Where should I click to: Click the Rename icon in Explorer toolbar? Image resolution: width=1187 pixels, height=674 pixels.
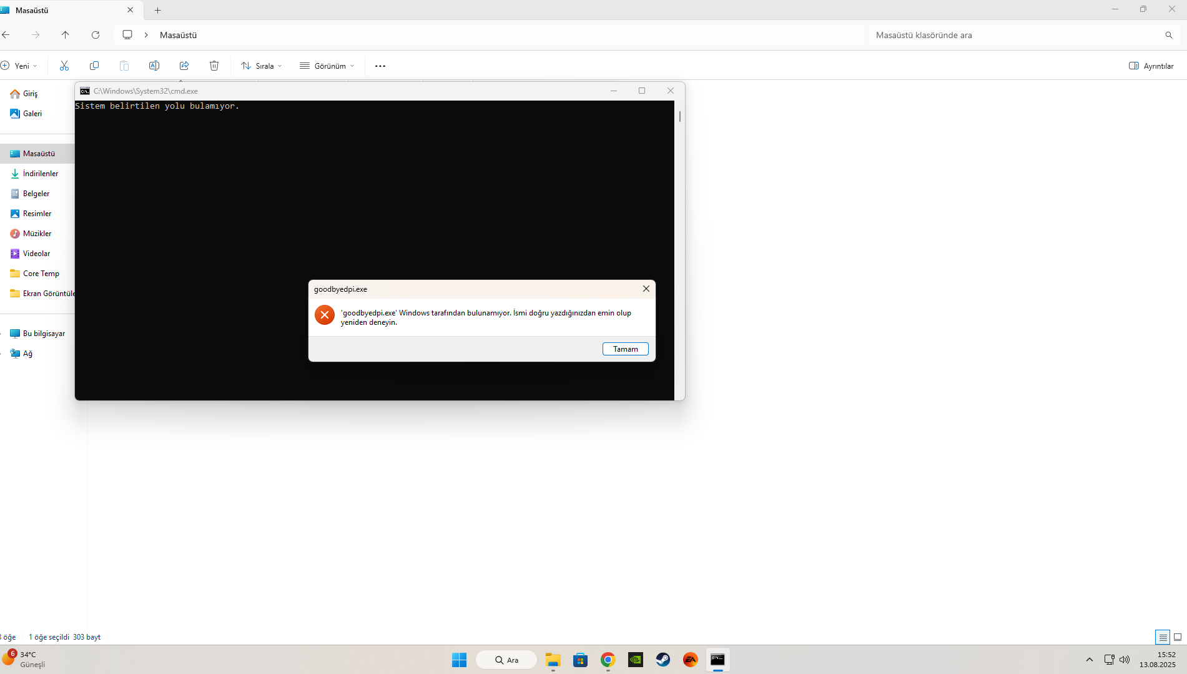click(x=154, y=66)
